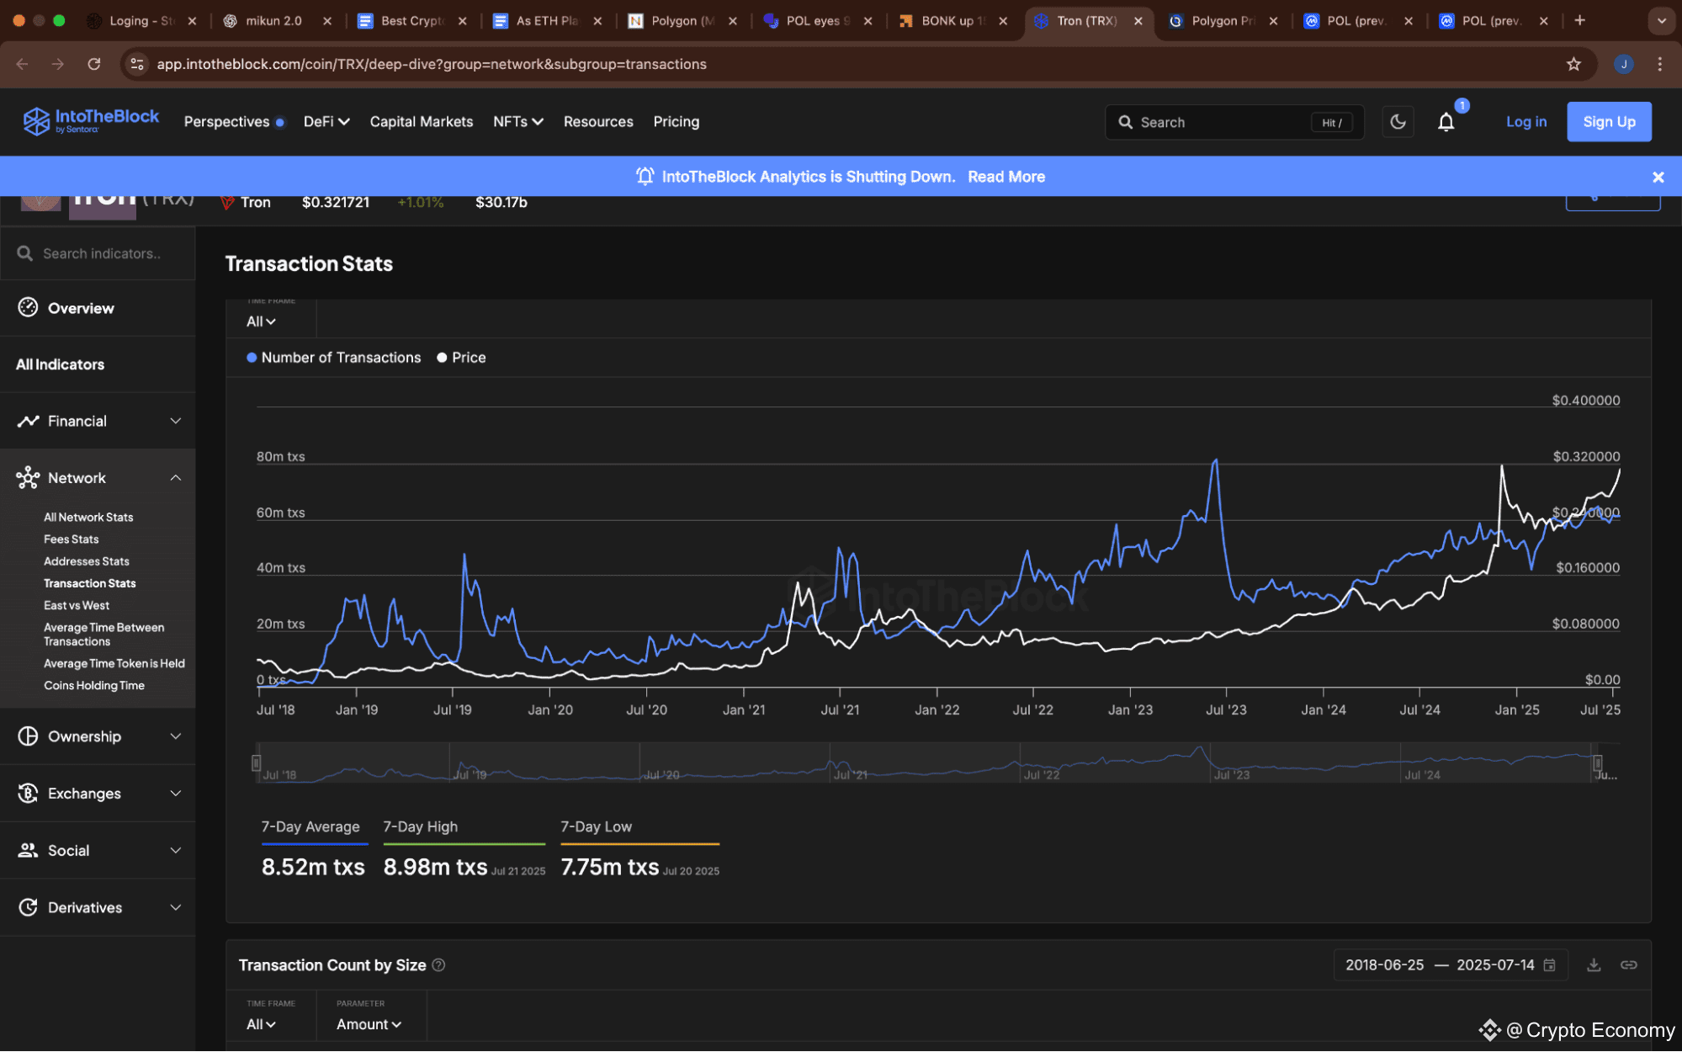
Task: Expand the Exchanges section
Action: pyautogui.click(x=98, y=794)
